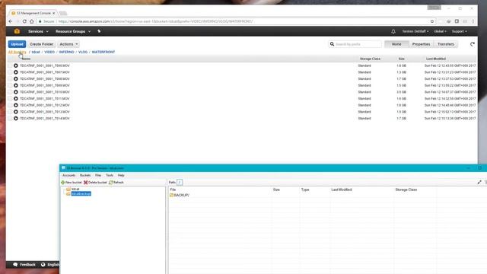Click the edit path pencil icon in S3 Browser
The width and height of the screenshot is (487, 274).
pyautogui.click(x=479, y=182)
